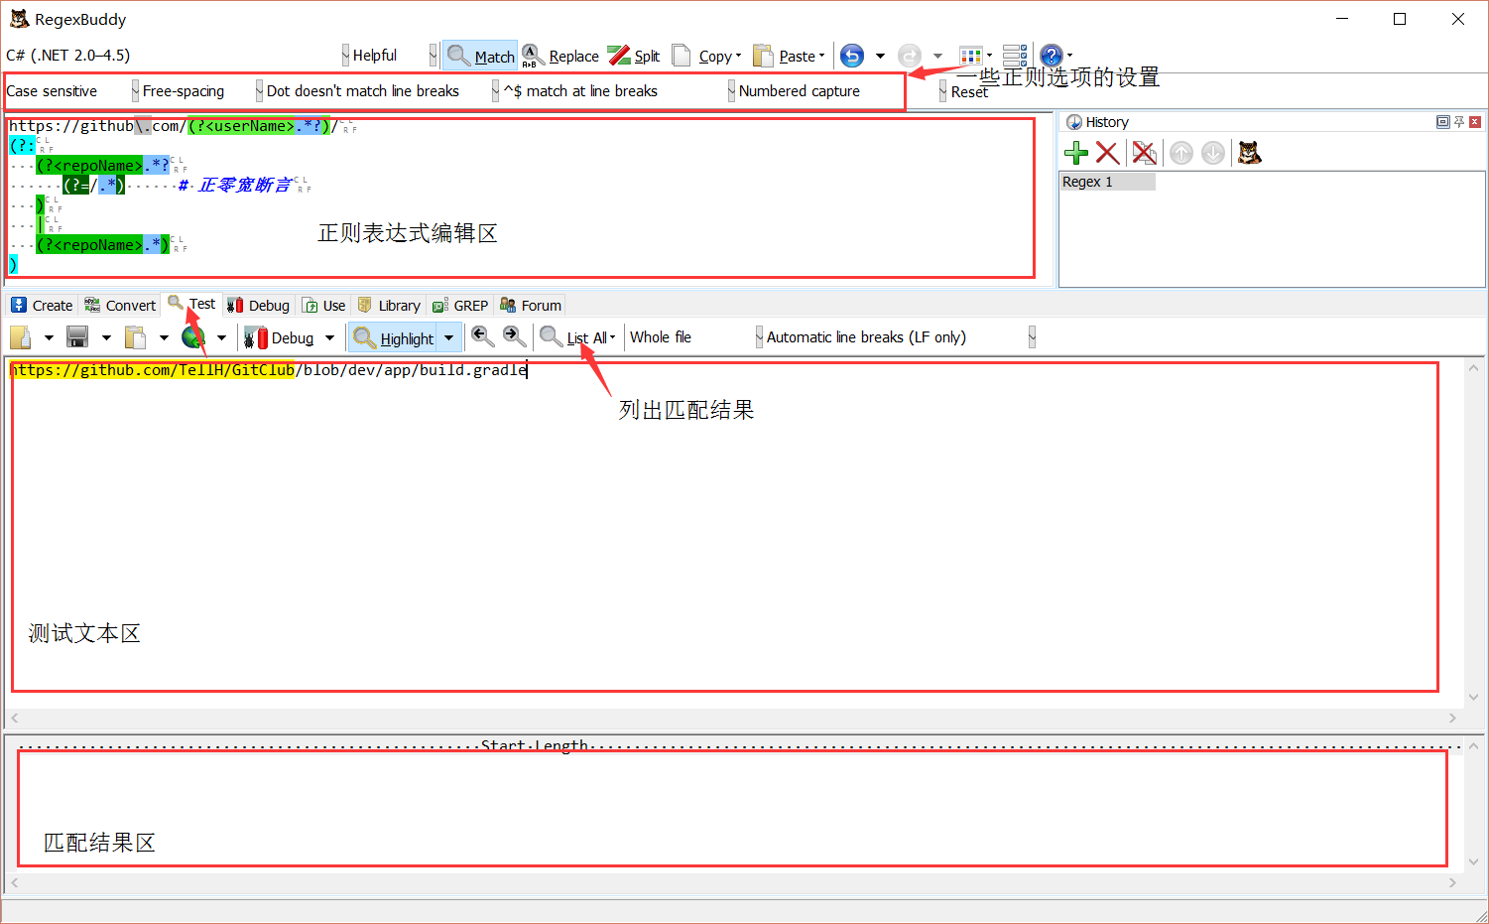Click the History clock icon

(x=1074, y=122)
